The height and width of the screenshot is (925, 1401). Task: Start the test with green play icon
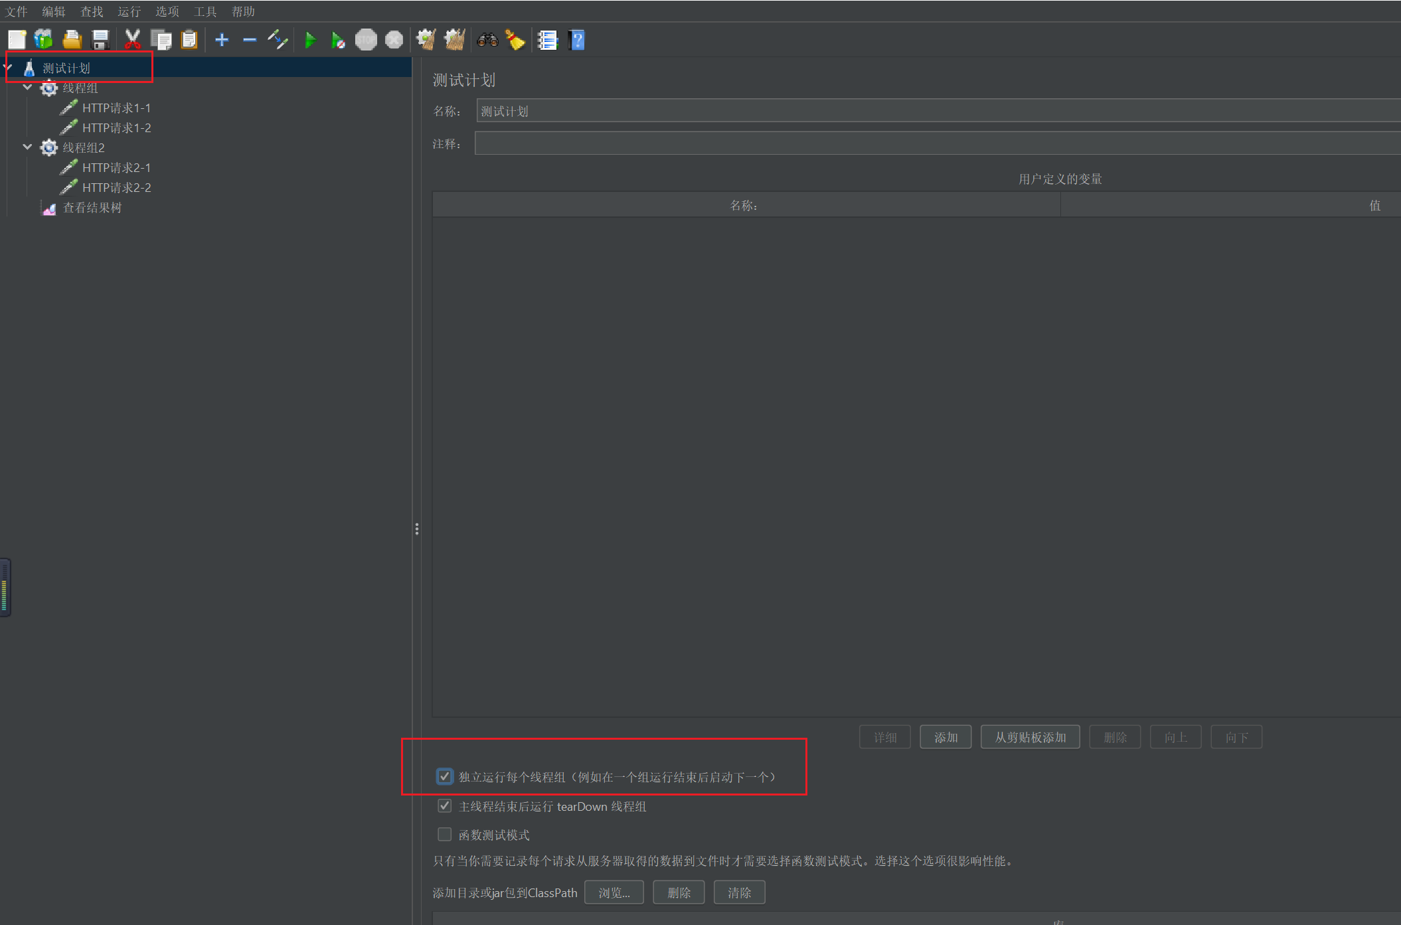click(x=310, y=41)
